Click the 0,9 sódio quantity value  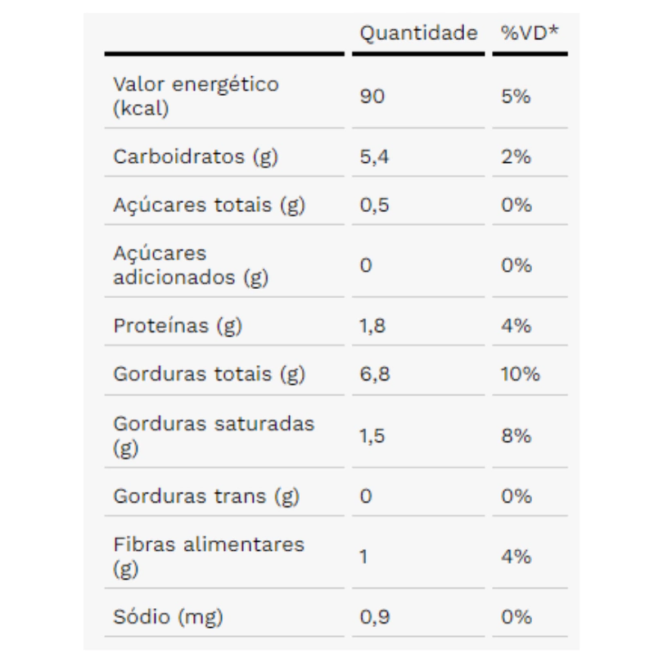click(375, 617)
